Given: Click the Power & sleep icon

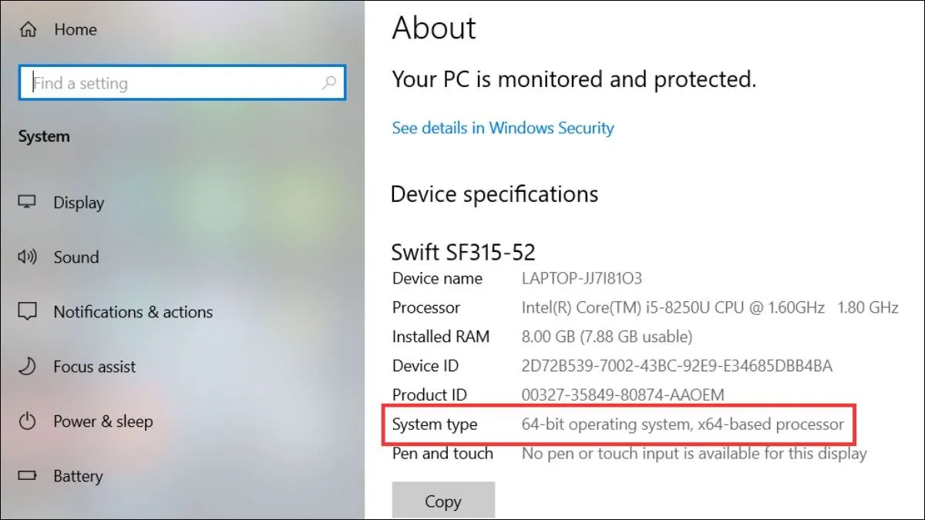Looking at the screenshot, I should (x=29, y=421).
